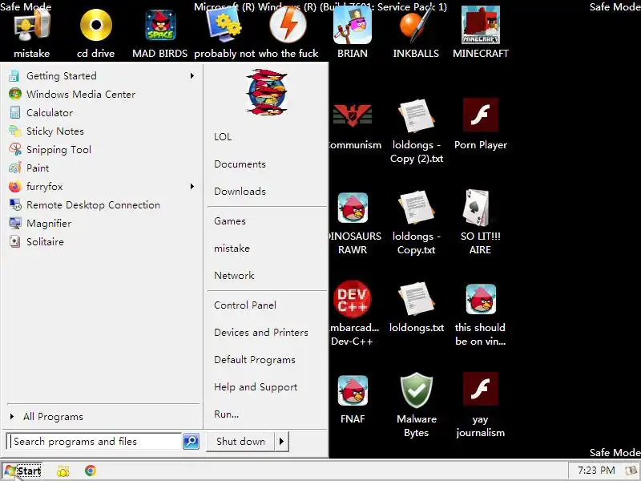Launch the Porn Player flash icon
641x481 pixels.
480,115
